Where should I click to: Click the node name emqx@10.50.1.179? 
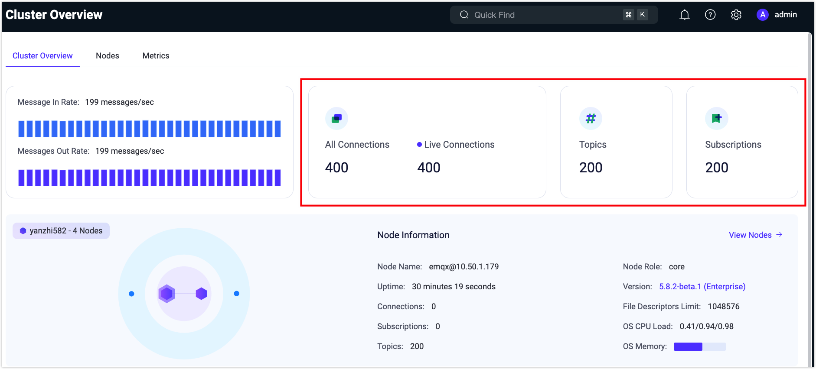tap(464, 267)
